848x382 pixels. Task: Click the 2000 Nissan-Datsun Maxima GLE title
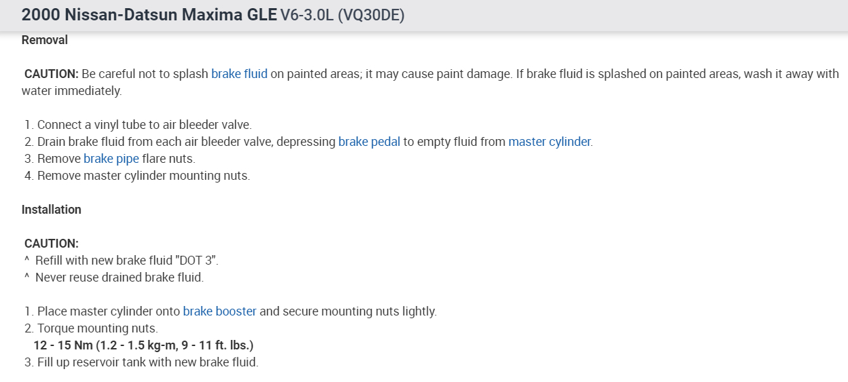[x=149, y=15]
